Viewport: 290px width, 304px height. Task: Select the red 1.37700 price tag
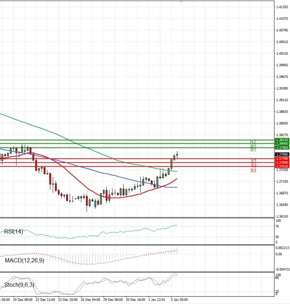click(281, 158)
